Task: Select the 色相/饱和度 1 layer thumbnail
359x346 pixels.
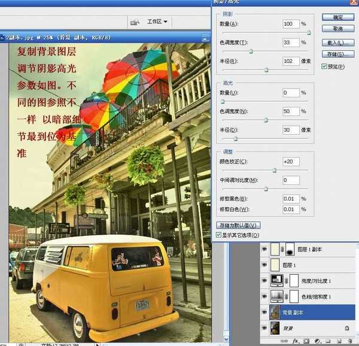Action: coord(277,296)
